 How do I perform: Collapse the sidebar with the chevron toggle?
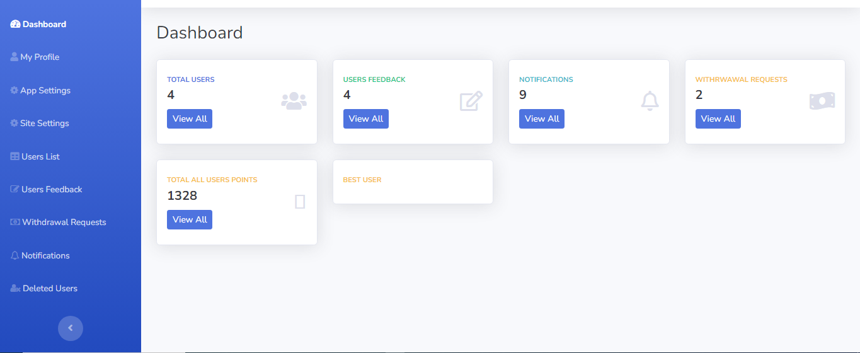click(x=71, y=328)
